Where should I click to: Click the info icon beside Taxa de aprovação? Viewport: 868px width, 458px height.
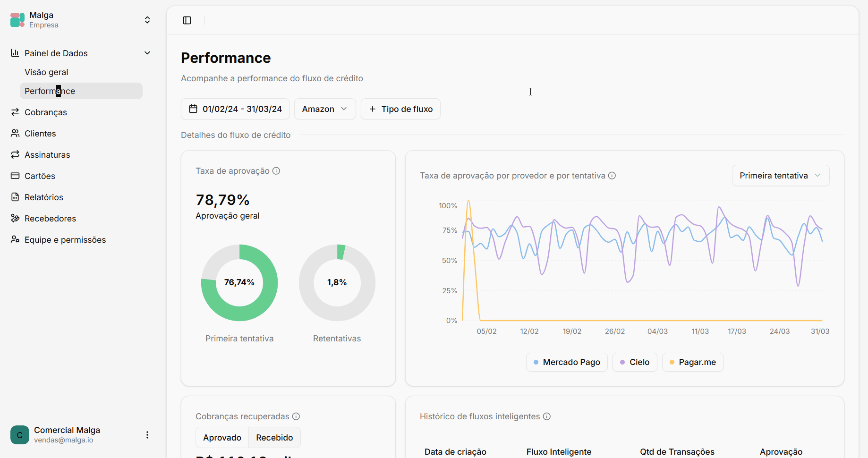(276, 171)
